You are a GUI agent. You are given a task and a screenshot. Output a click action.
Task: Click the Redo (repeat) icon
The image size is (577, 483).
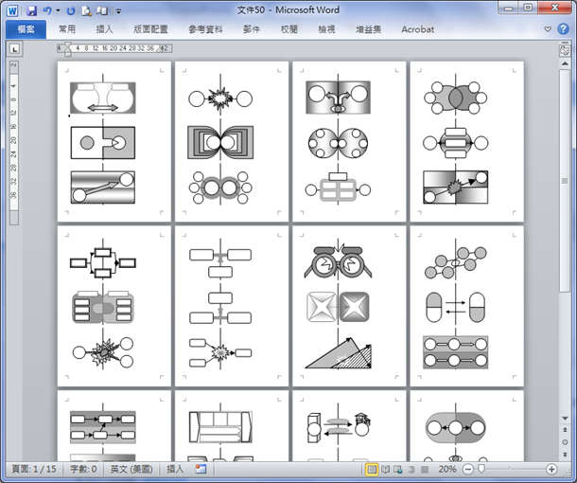[x=71, y=10]
